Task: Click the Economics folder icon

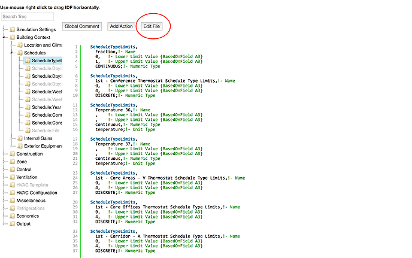Action: pos(12,216)
